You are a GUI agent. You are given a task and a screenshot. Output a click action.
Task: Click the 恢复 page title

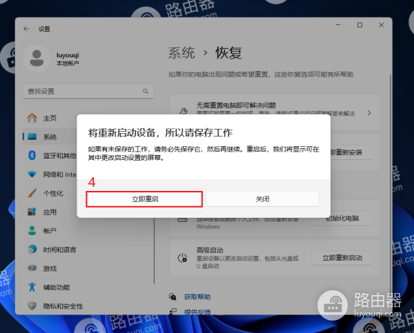pyautogui.click(x=228, y=53)
